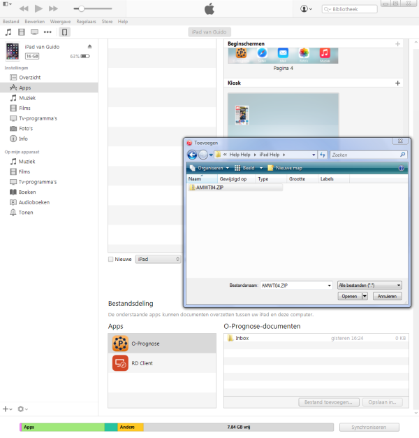419x438 pixels.
Task: Click the Synchroniseren button
Action: (369, 427)
